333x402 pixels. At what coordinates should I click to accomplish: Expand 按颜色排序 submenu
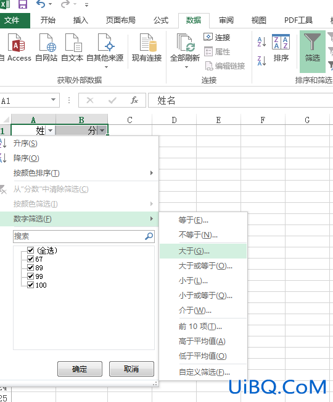click(79, 173)
